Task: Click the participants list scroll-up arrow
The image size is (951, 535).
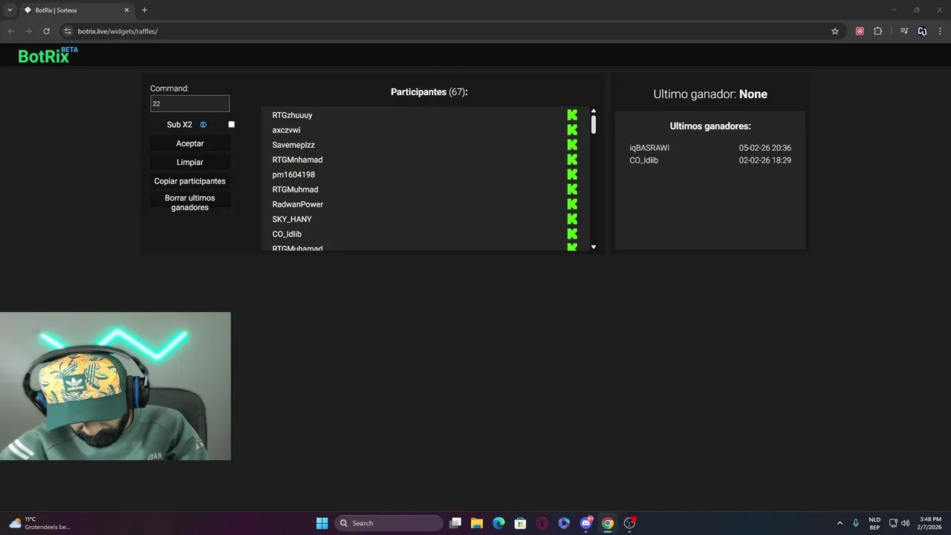Action: pyautogui.click(x=594, y=111)
